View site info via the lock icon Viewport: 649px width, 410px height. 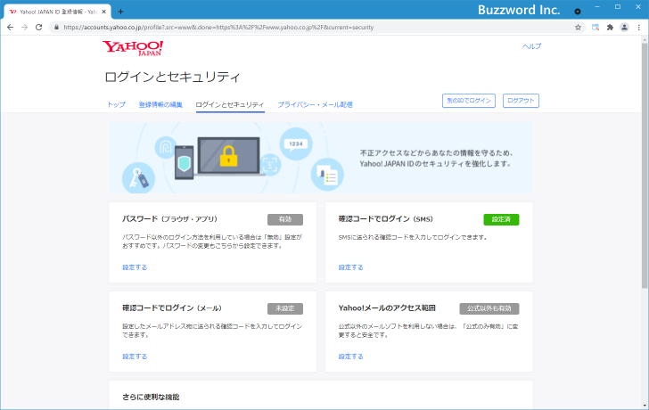point(57,28)
